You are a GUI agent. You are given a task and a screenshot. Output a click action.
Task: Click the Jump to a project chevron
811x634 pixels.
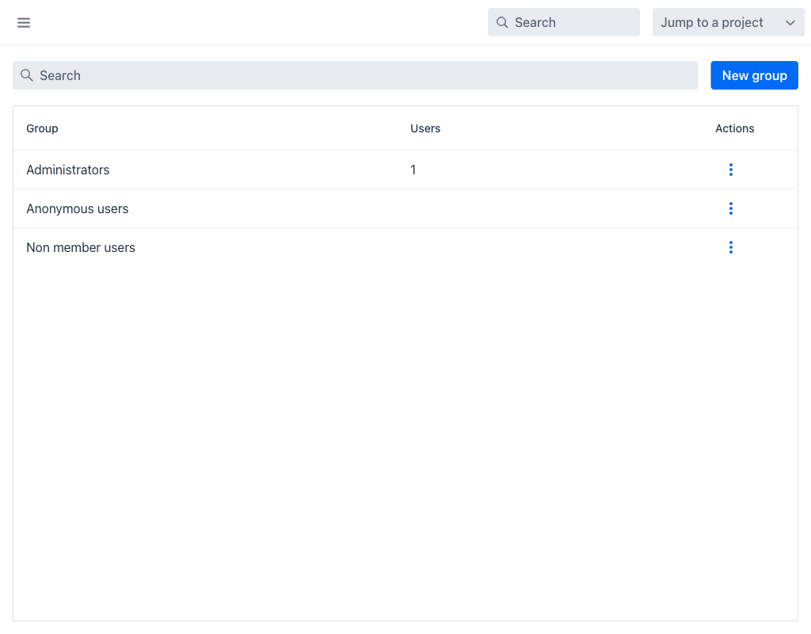[x=790, y=23]
